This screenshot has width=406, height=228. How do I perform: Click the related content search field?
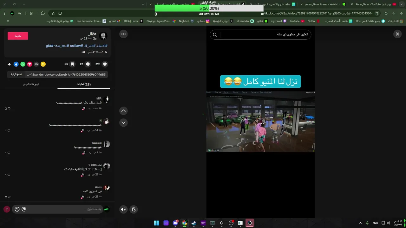(265, 35)
